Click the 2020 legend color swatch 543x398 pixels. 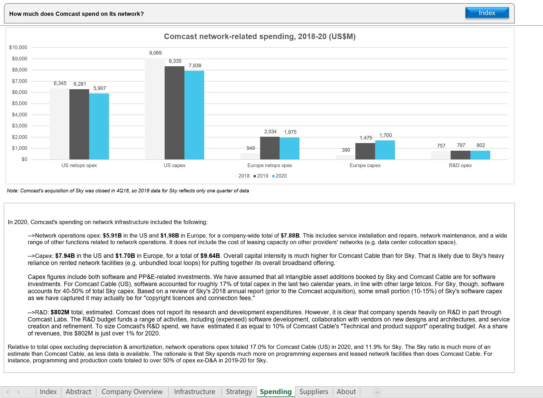point(273,176)
